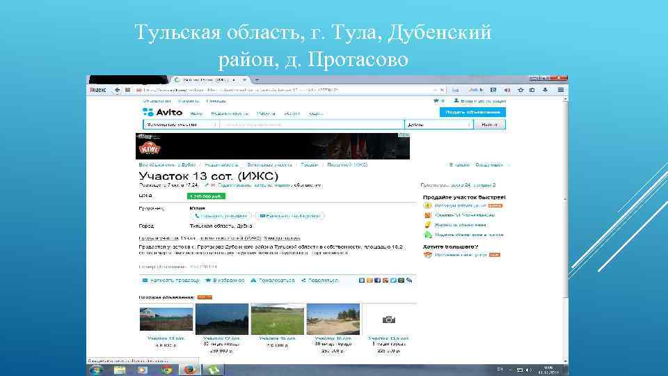Click the camera placeholder thumbnail
The height and width of the screenshot is (376, 668).
click(x=388, y=320)
